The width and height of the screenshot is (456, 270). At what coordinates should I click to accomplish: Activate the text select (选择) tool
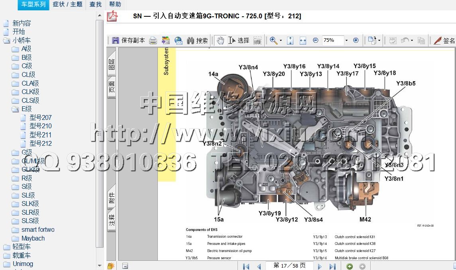pyautogui.click(x=232, y=40)
